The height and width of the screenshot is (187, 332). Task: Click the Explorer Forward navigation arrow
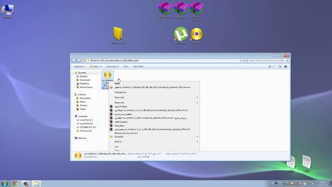[78, 61]
